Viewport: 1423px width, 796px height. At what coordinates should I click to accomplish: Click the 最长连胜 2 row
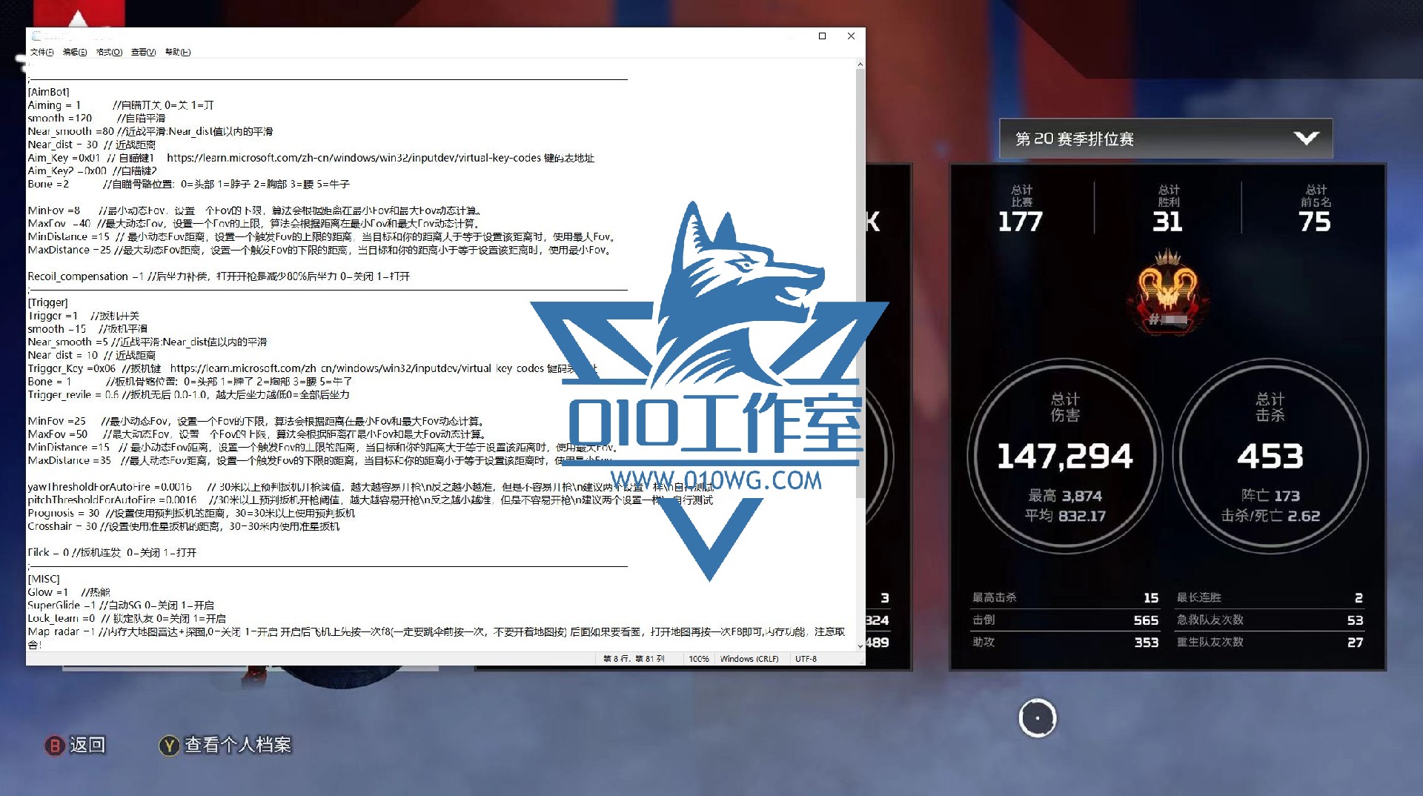[x=1270, y=597]
